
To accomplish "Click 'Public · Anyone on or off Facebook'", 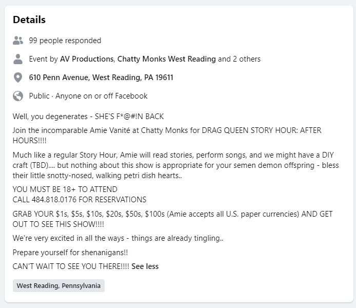I will pos(88,96).
